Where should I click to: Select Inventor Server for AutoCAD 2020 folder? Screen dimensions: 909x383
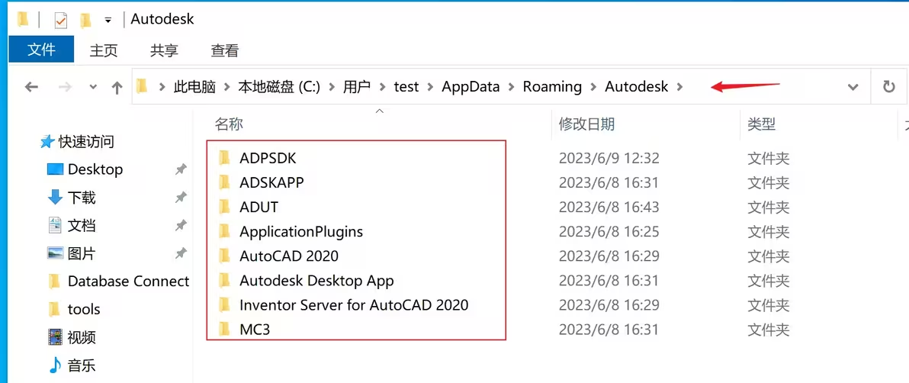tap(354, 305)
